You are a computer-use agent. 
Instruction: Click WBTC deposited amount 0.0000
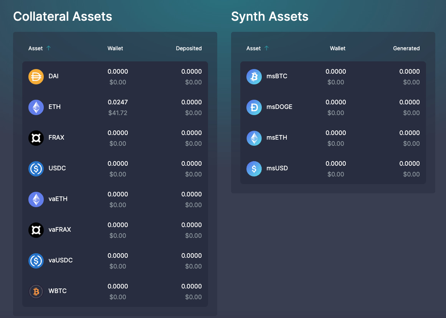click(192, 286)
